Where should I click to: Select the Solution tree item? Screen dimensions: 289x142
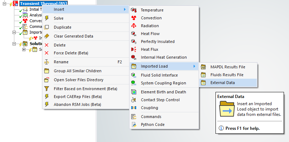(36, 44)
